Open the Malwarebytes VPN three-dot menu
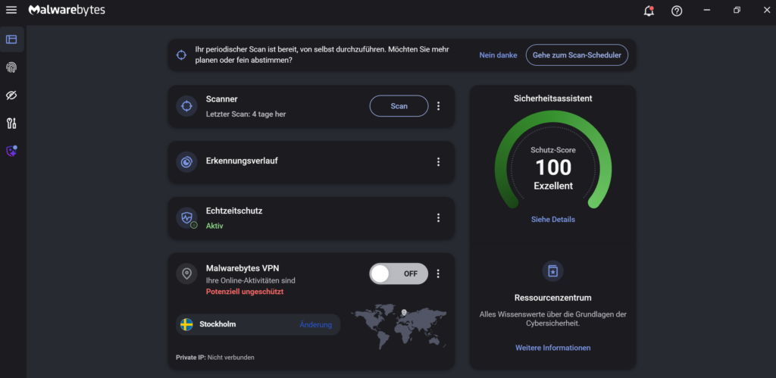Viewport: 776px width, 378px height. (x=438, y=273)
